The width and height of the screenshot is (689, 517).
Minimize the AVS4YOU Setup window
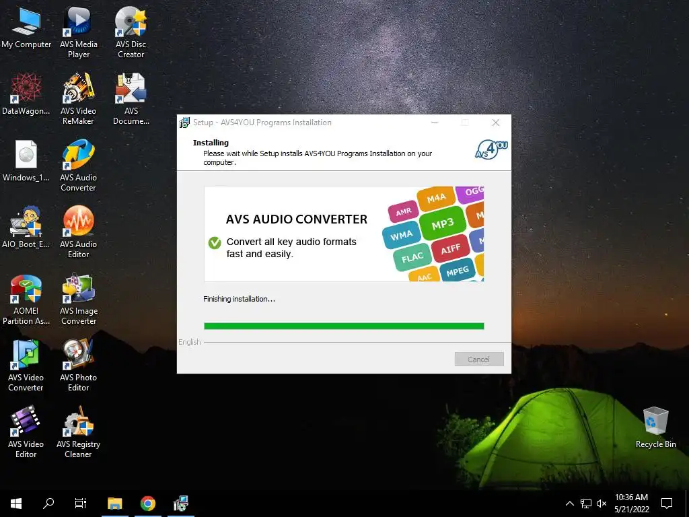(x=435, y=123)
